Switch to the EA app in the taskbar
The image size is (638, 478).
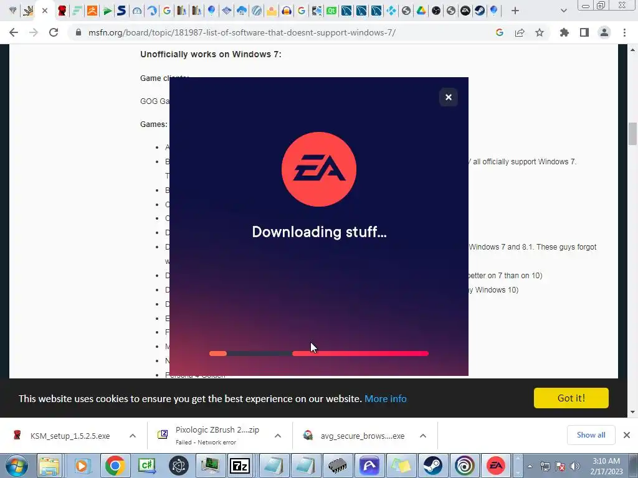496,466
